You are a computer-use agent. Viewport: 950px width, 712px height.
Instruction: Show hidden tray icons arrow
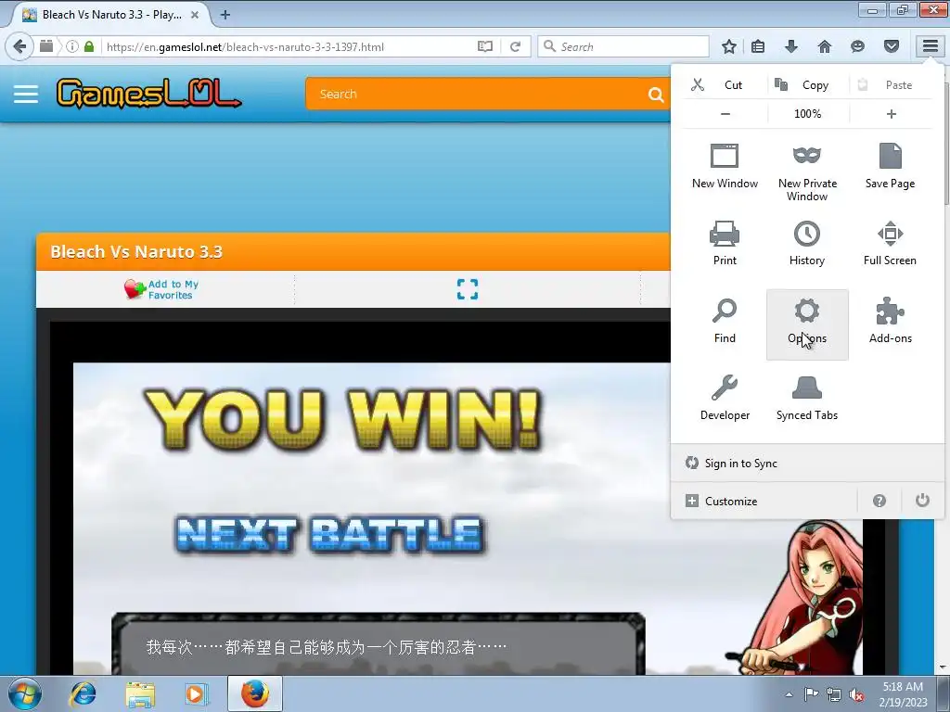tap(789, 694)
